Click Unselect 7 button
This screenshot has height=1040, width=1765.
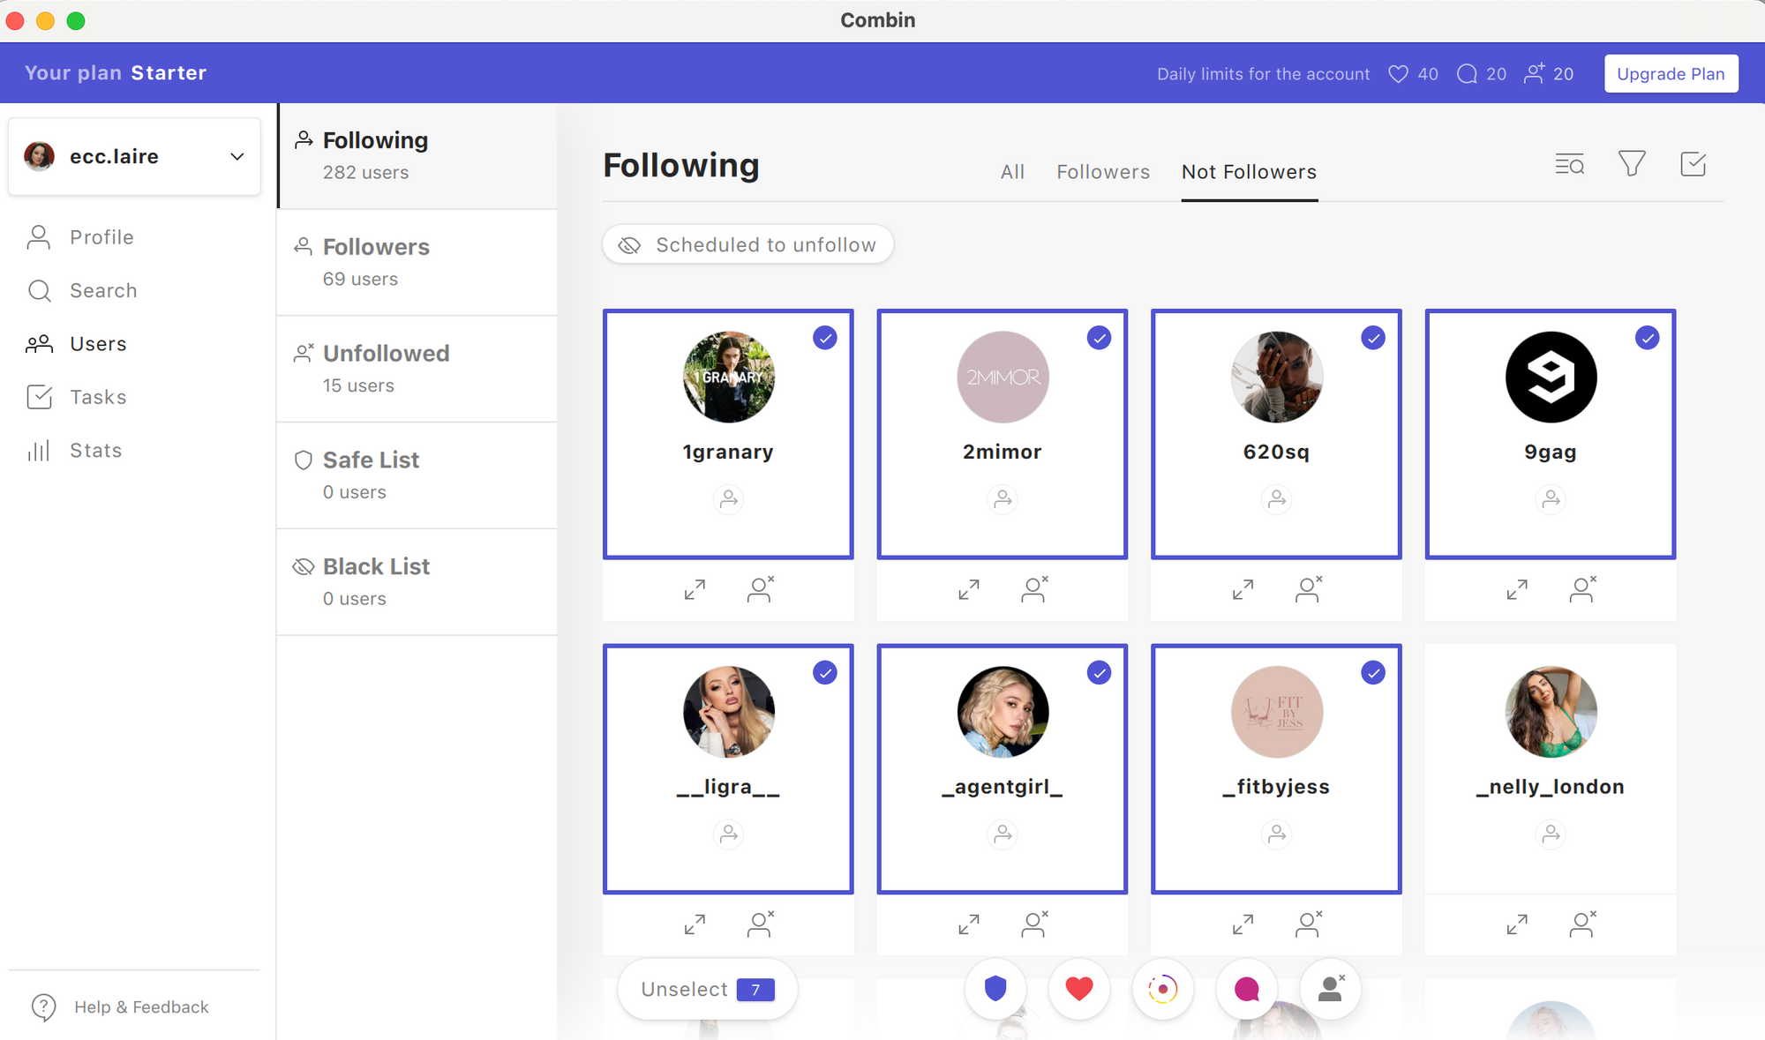(707, 989)
